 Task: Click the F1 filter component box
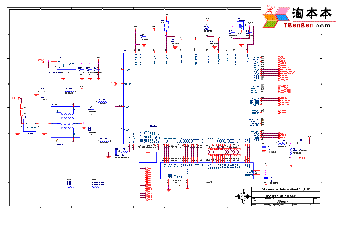(30, 125)
